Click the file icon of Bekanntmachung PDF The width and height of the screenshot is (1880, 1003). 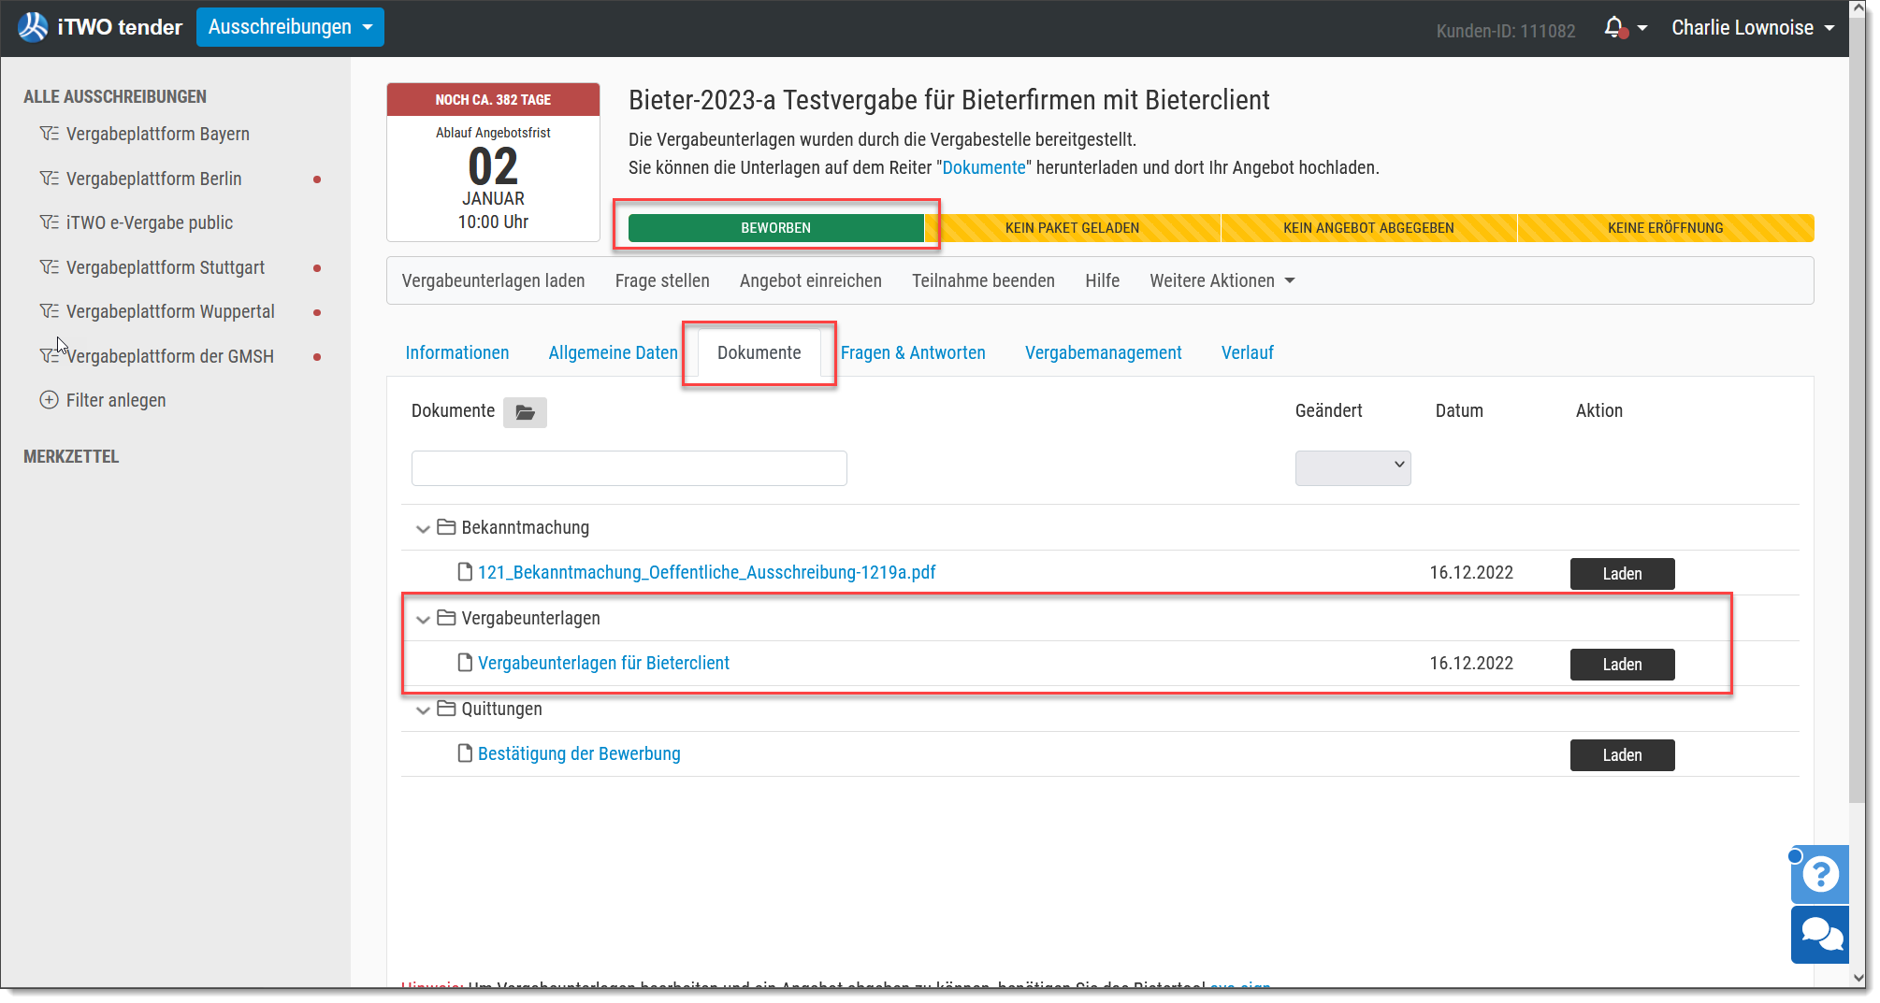(x=465, y=572)
